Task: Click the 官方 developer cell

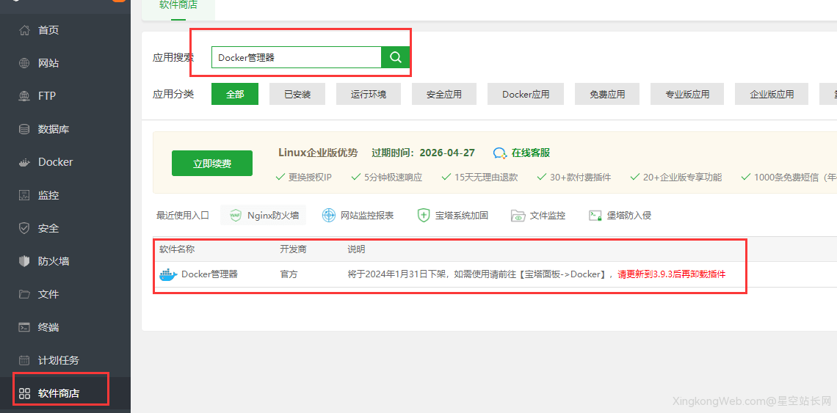Action: pos(289,275)
